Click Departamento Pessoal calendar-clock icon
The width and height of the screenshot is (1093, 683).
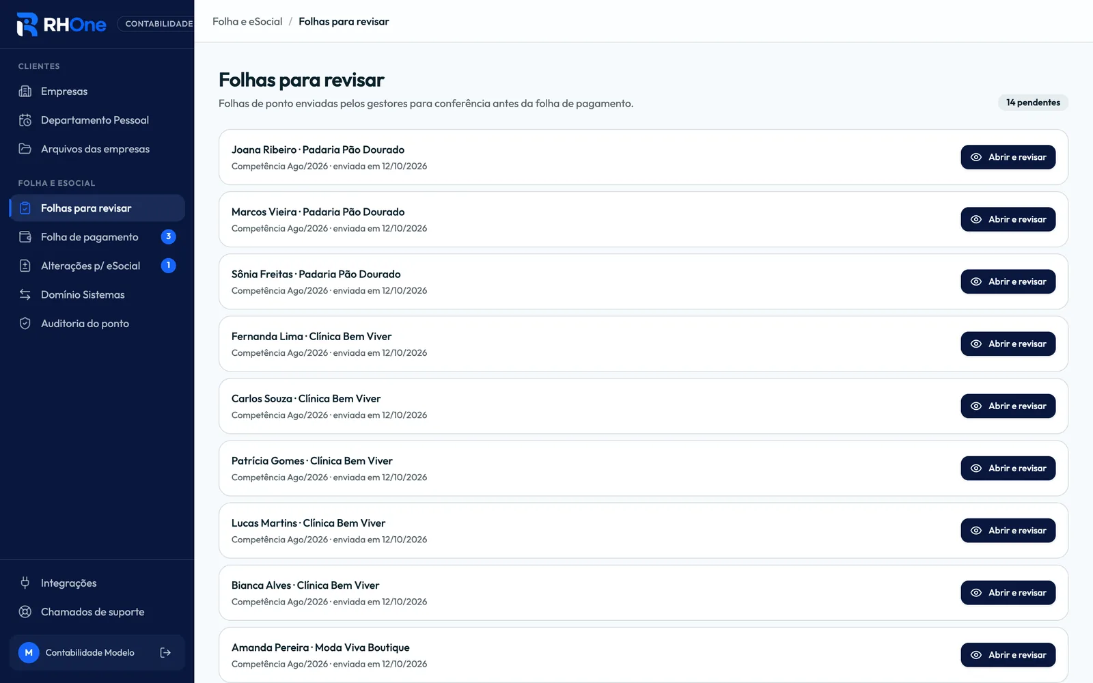[x=25, y=120]
